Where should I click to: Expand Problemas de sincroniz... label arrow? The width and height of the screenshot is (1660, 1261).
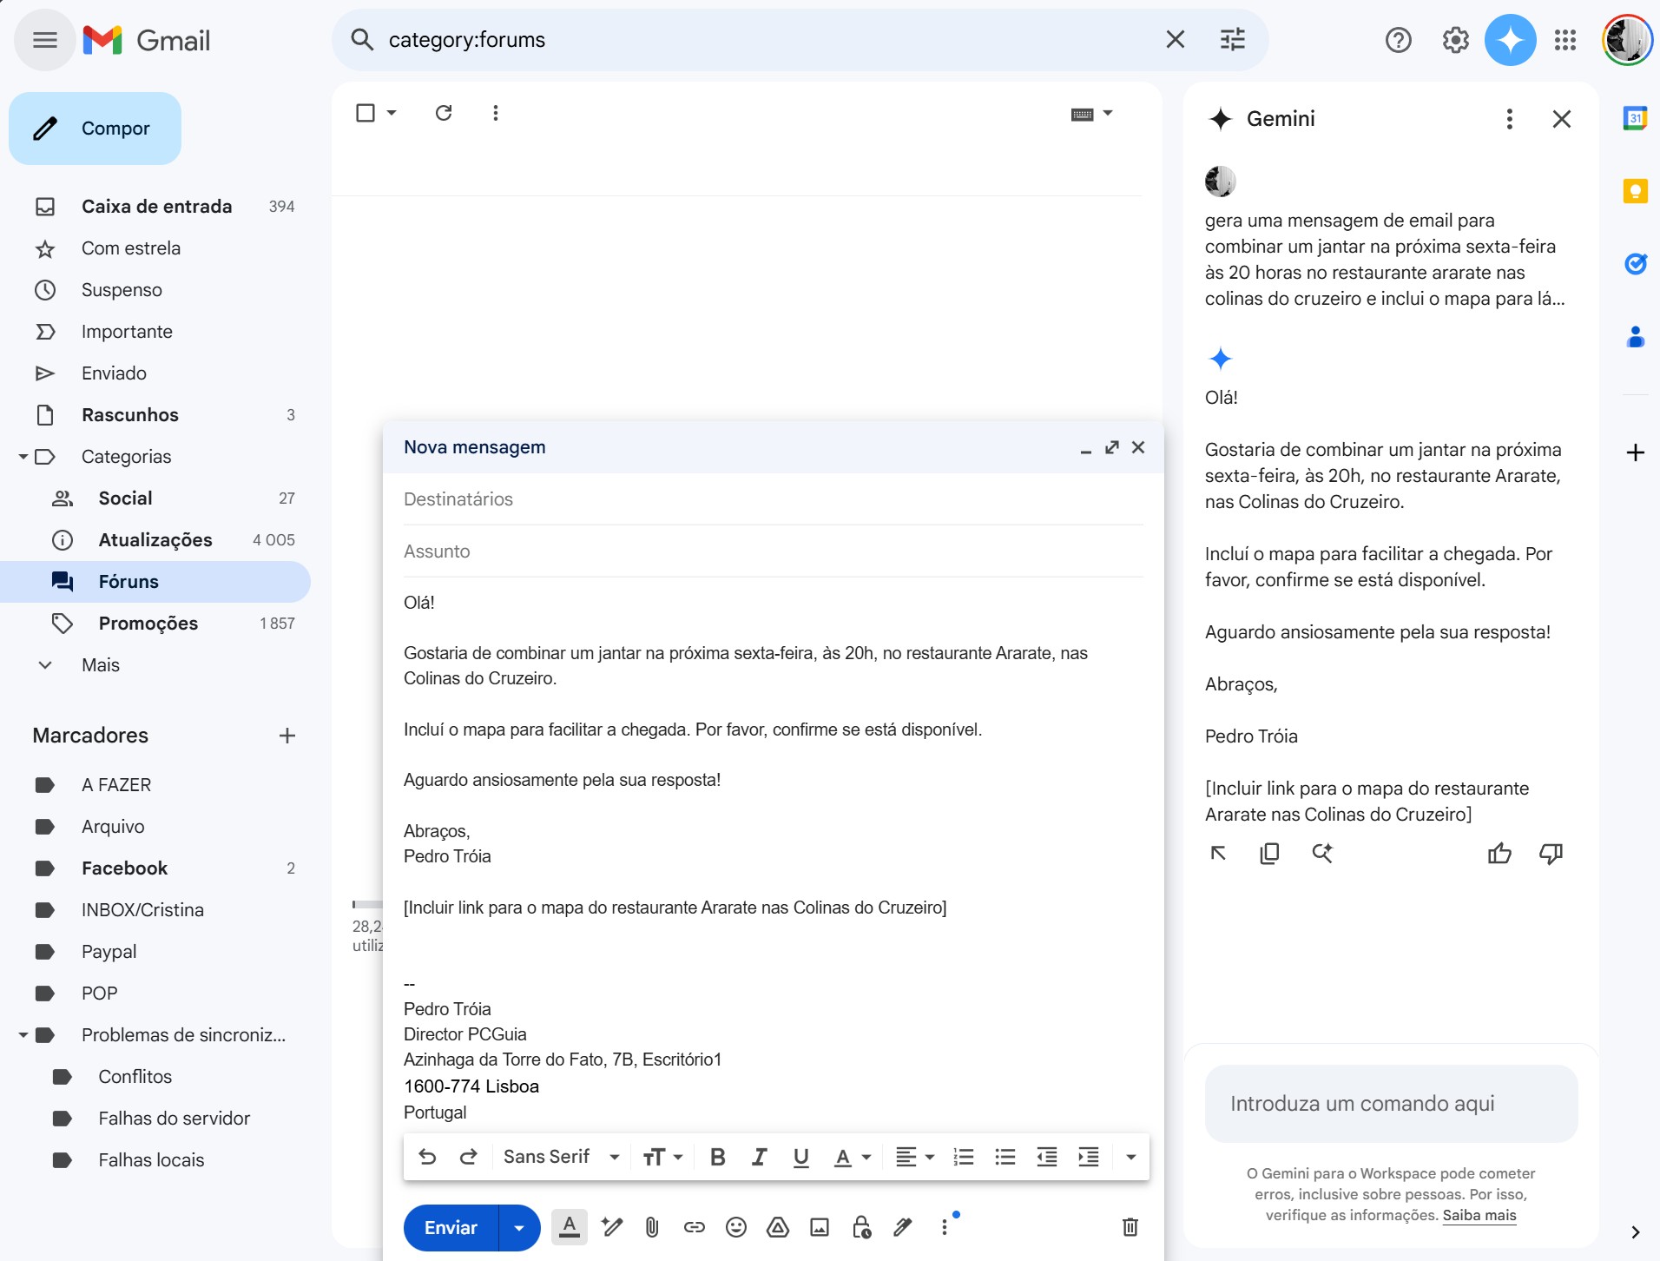coord(23,1035)
